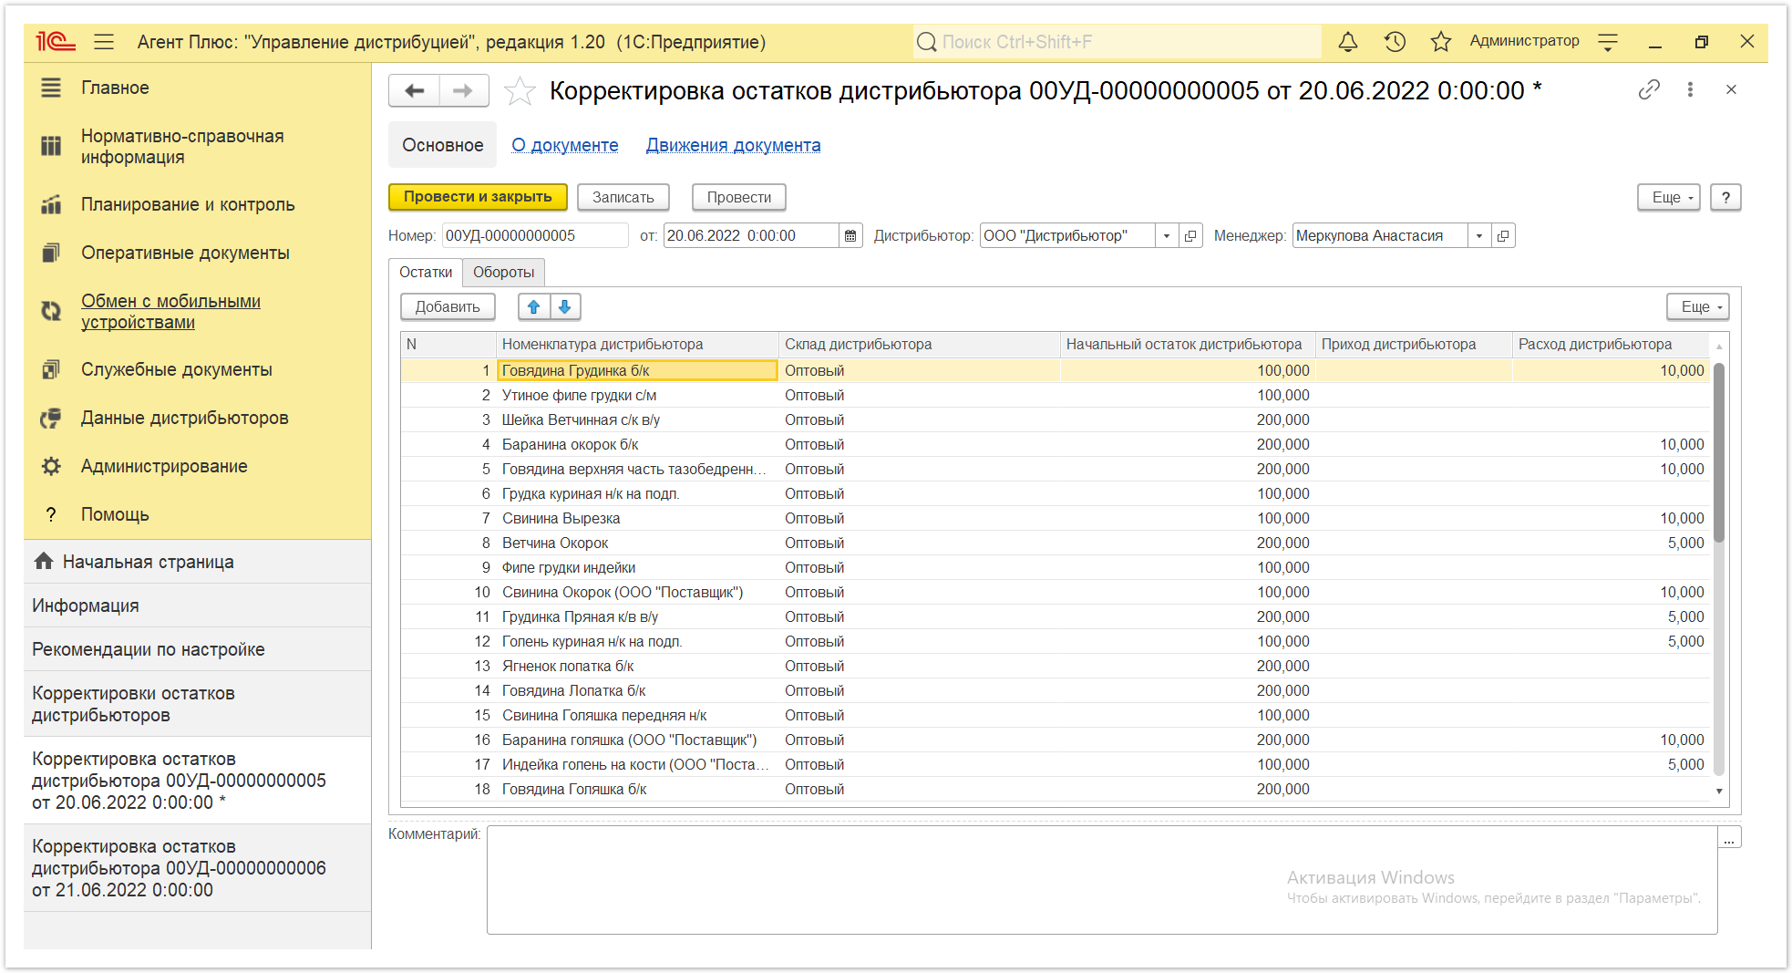Open the Дистрибьютор record button
The height and width of the screenshot is (973, 1792).
[x=1190, y=236]
